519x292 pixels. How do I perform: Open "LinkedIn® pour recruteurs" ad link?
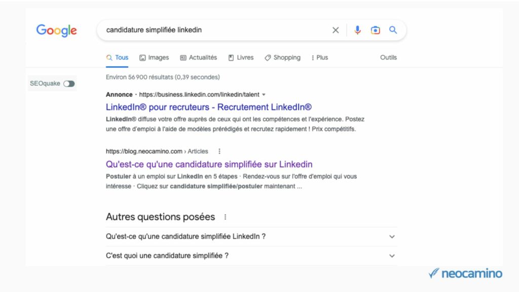pyautogui.click(x=208, y=107)
